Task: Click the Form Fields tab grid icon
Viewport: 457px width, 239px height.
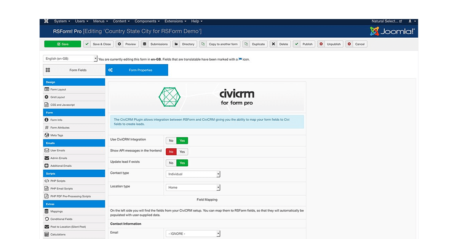Action: (x=48, y=70)
